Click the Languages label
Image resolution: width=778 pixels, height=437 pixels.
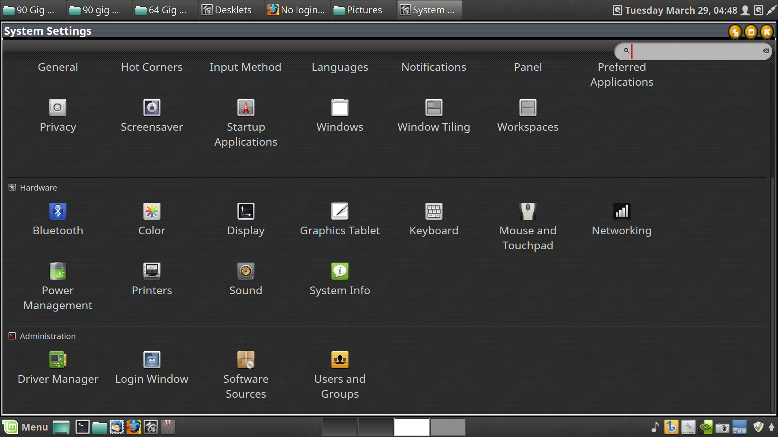[340, 67]
